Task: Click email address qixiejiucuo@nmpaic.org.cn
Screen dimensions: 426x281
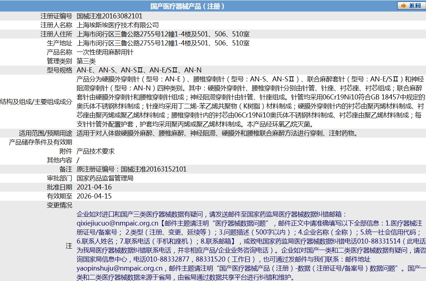Action: point(117,223)
